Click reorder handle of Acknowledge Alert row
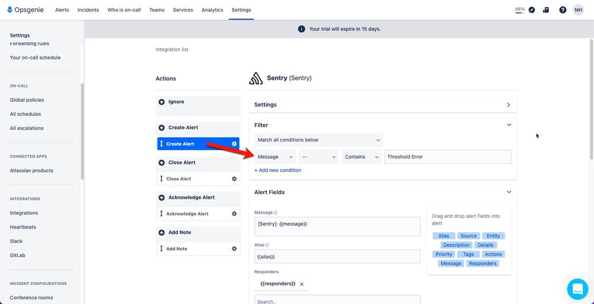594x304 pixels. (161, 214)
